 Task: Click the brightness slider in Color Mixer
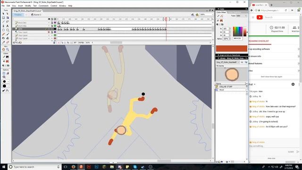[x=245, y=32]
